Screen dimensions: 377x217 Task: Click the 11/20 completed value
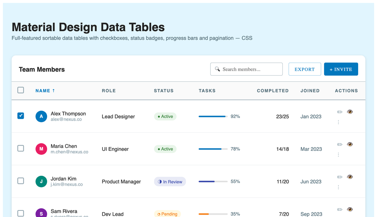pos(283,181)
